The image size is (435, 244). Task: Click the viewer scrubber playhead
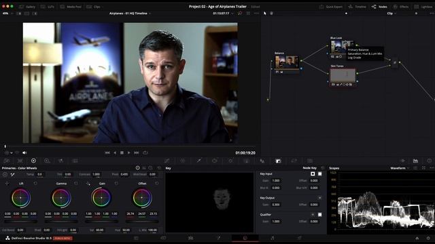coord(5,146)
